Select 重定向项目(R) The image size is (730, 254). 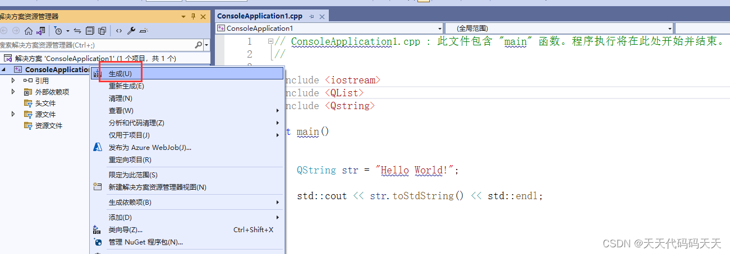187,159
